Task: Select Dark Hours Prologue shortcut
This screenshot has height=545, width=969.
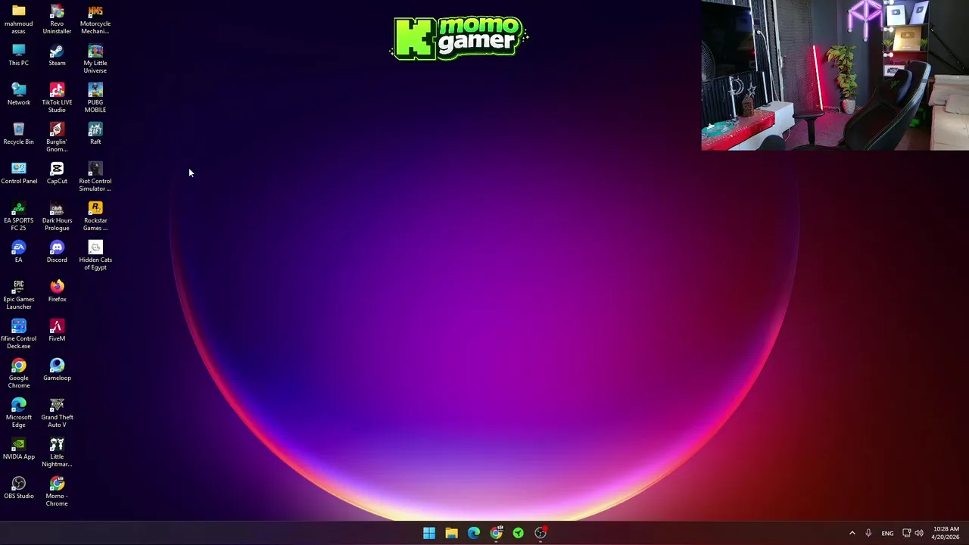Action: point(57,216)
